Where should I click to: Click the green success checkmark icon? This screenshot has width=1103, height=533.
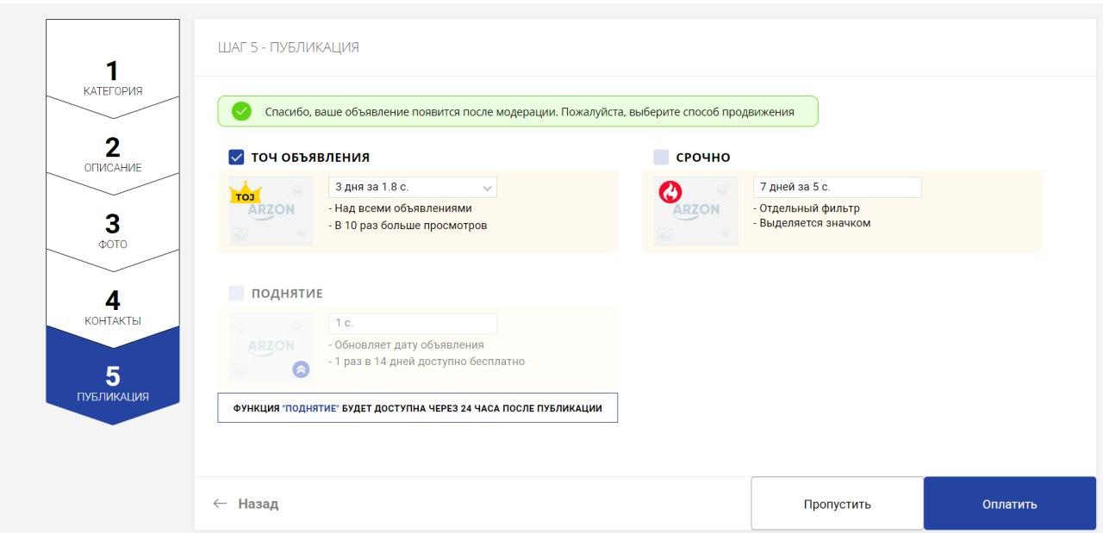tap(241, 111)
